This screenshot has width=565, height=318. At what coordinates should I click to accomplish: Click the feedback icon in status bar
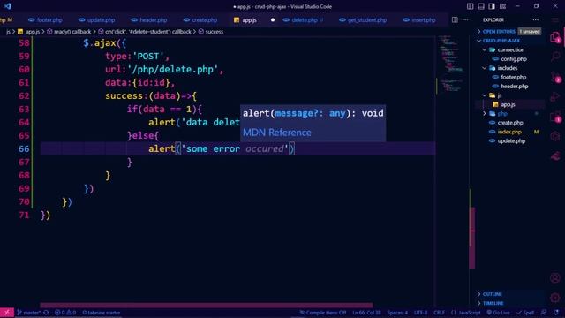click(x=544, y=313)
